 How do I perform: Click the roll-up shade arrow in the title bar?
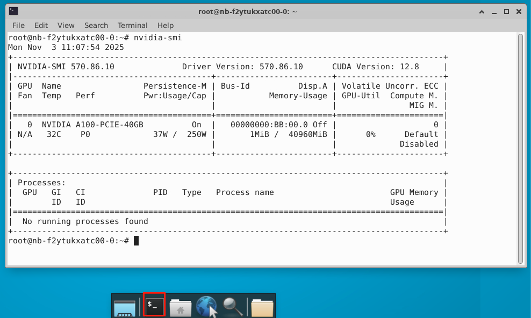point(482,11)
